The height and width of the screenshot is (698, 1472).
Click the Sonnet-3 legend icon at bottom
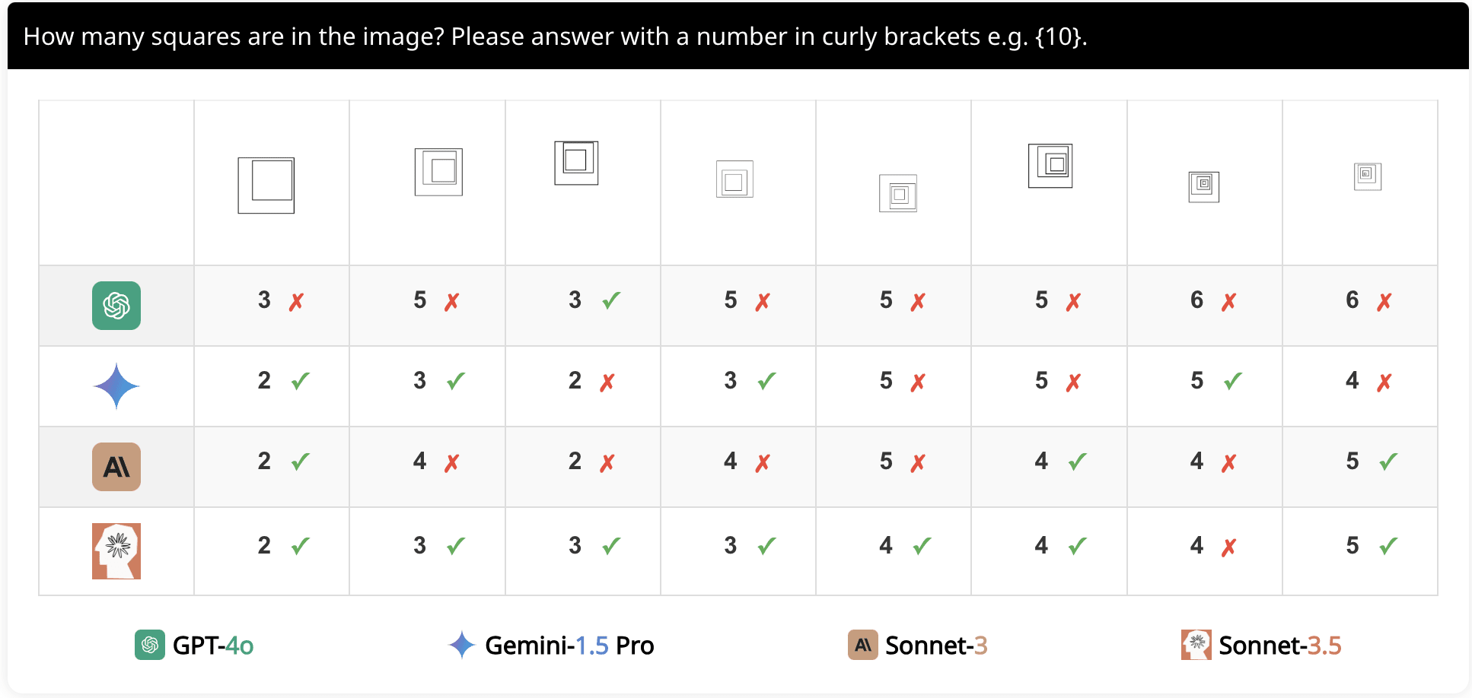coord(863,645)
